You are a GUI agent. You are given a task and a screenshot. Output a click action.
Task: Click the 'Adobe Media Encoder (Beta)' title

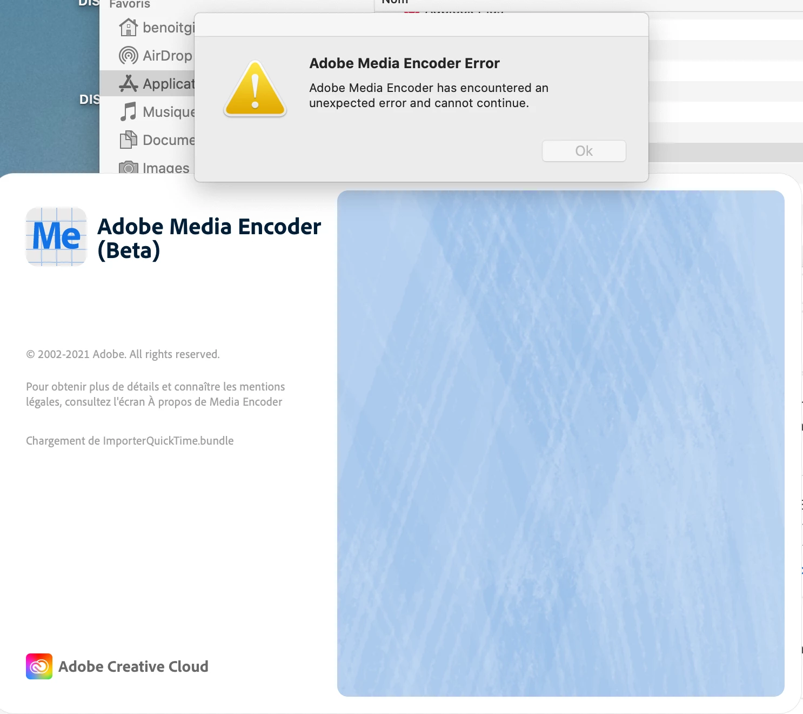click(x=209, y=238)
